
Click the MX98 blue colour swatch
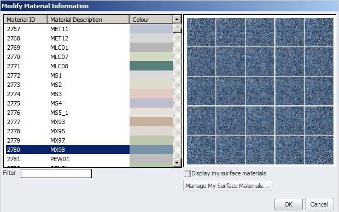[151, 150]
